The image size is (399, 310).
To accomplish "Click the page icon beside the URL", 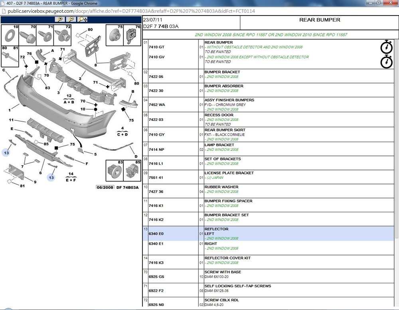I will coord(4,11).
